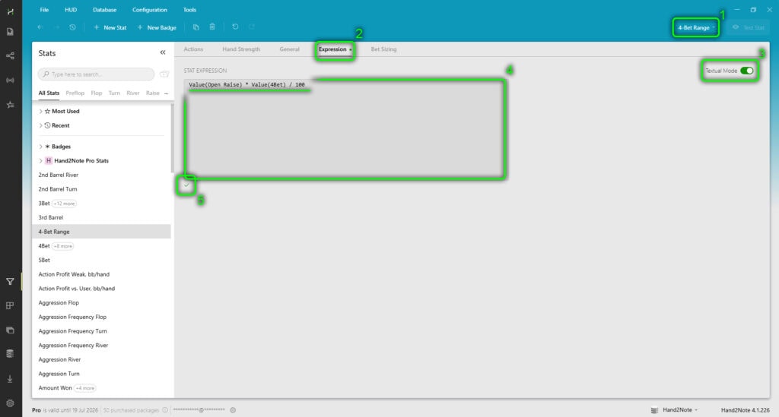
Task: Collapse the Stats panel with double chevron
Action: pos(163,52)
